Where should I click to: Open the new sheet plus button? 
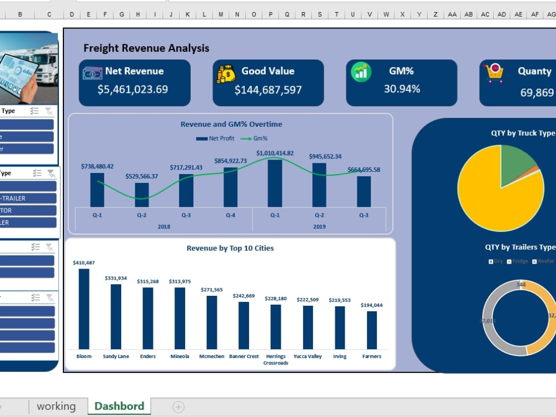point(178,406)
